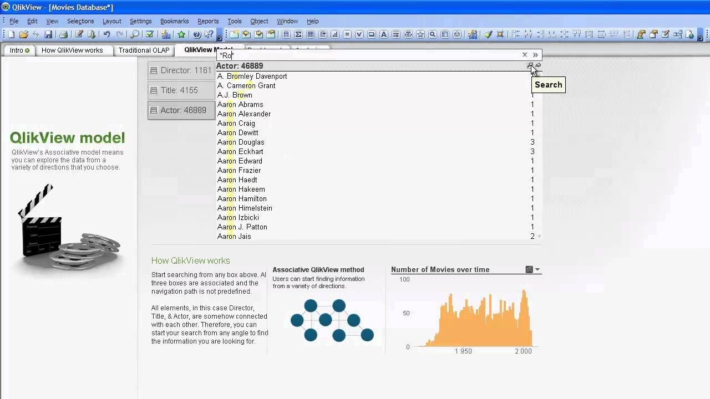Open the Bookmarks menu
Image resolution: width=710 pixels, height=399 pixels.
point(174,21)
